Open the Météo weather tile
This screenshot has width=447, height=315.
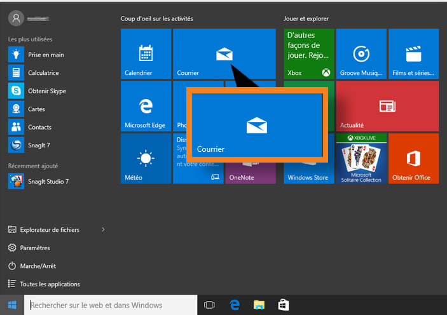146,159
